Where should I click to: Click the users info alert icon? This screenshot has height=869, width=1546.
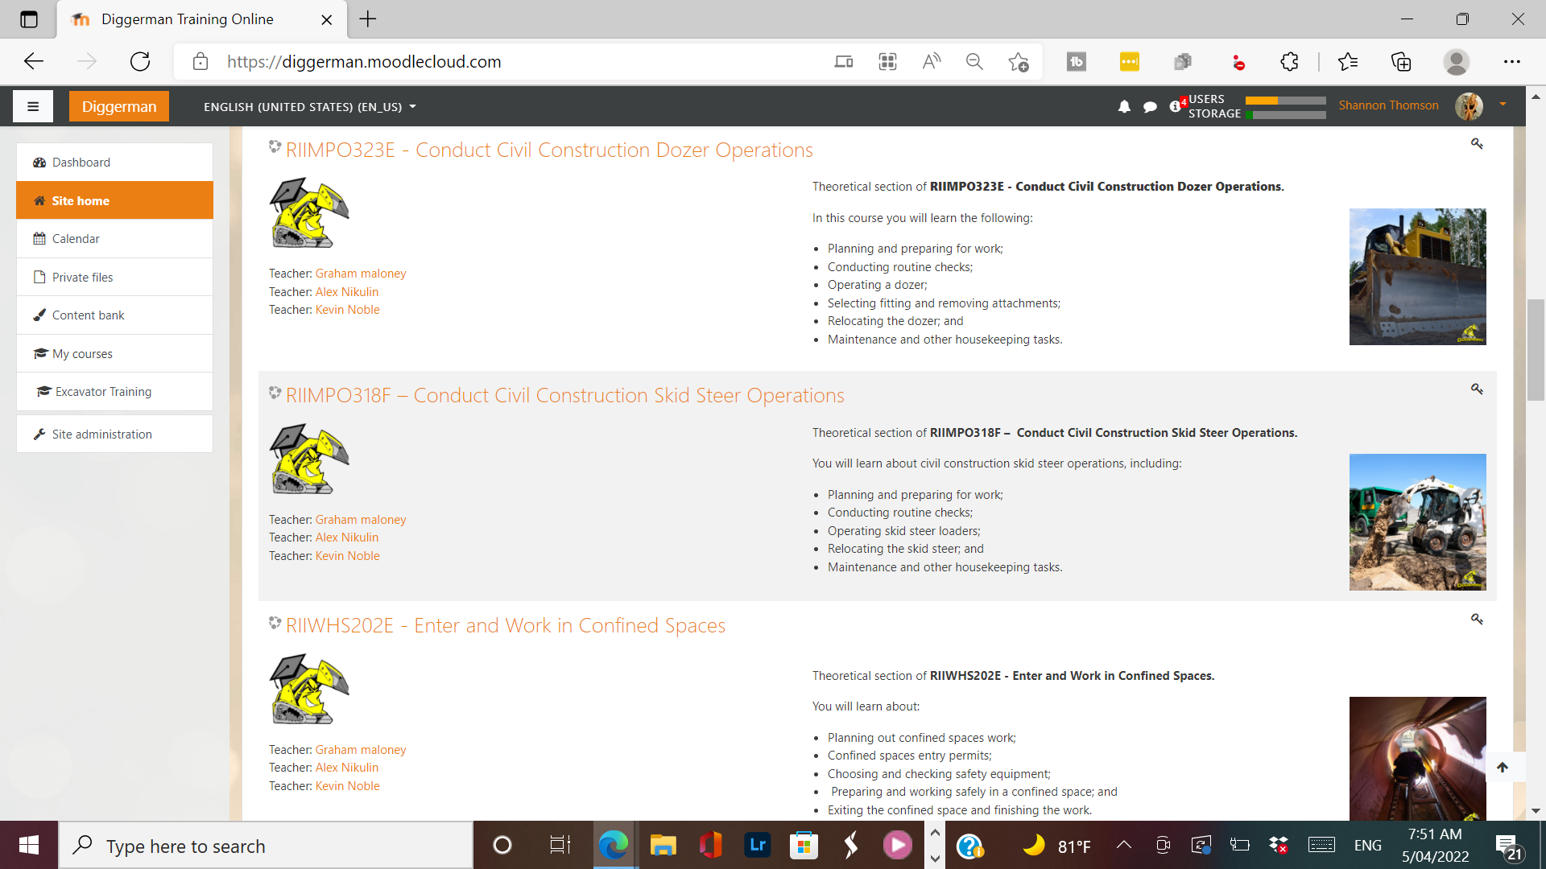tap(1176, 106)
